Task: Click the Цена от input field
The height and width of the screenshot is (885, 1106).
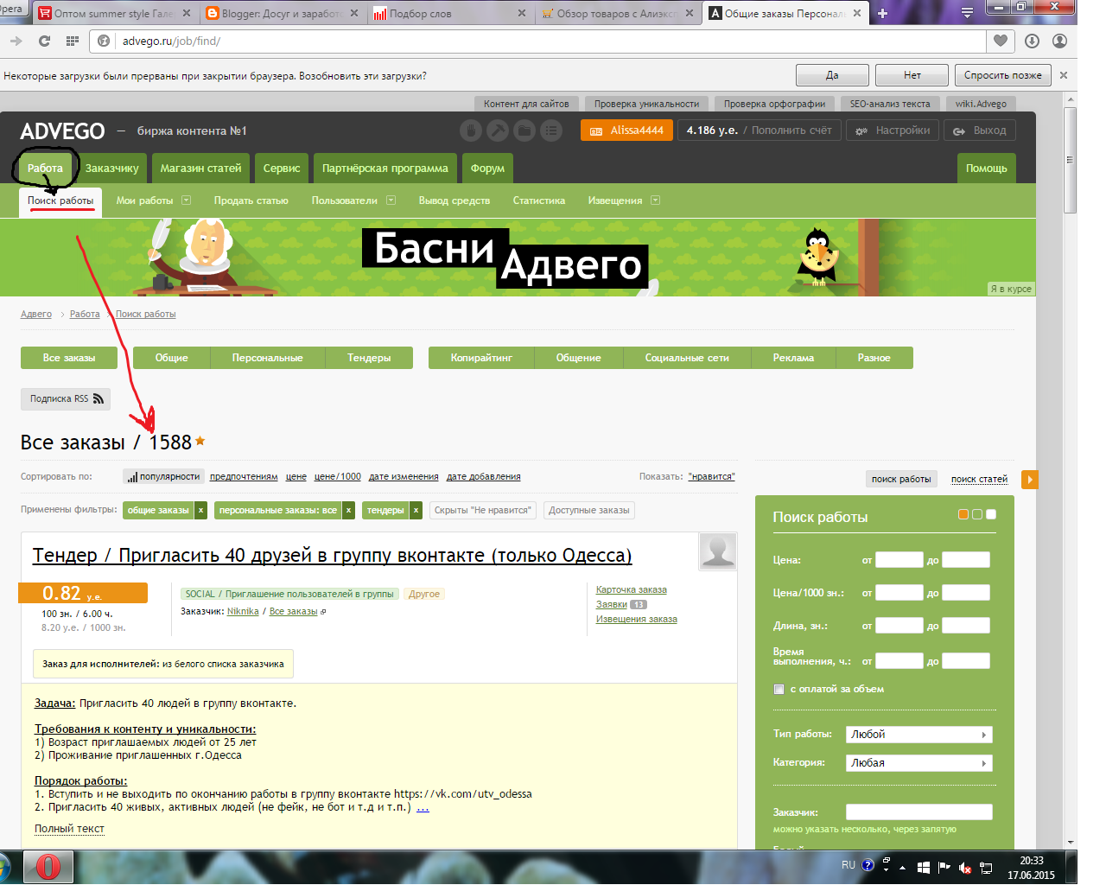Action: pos(899,560)
